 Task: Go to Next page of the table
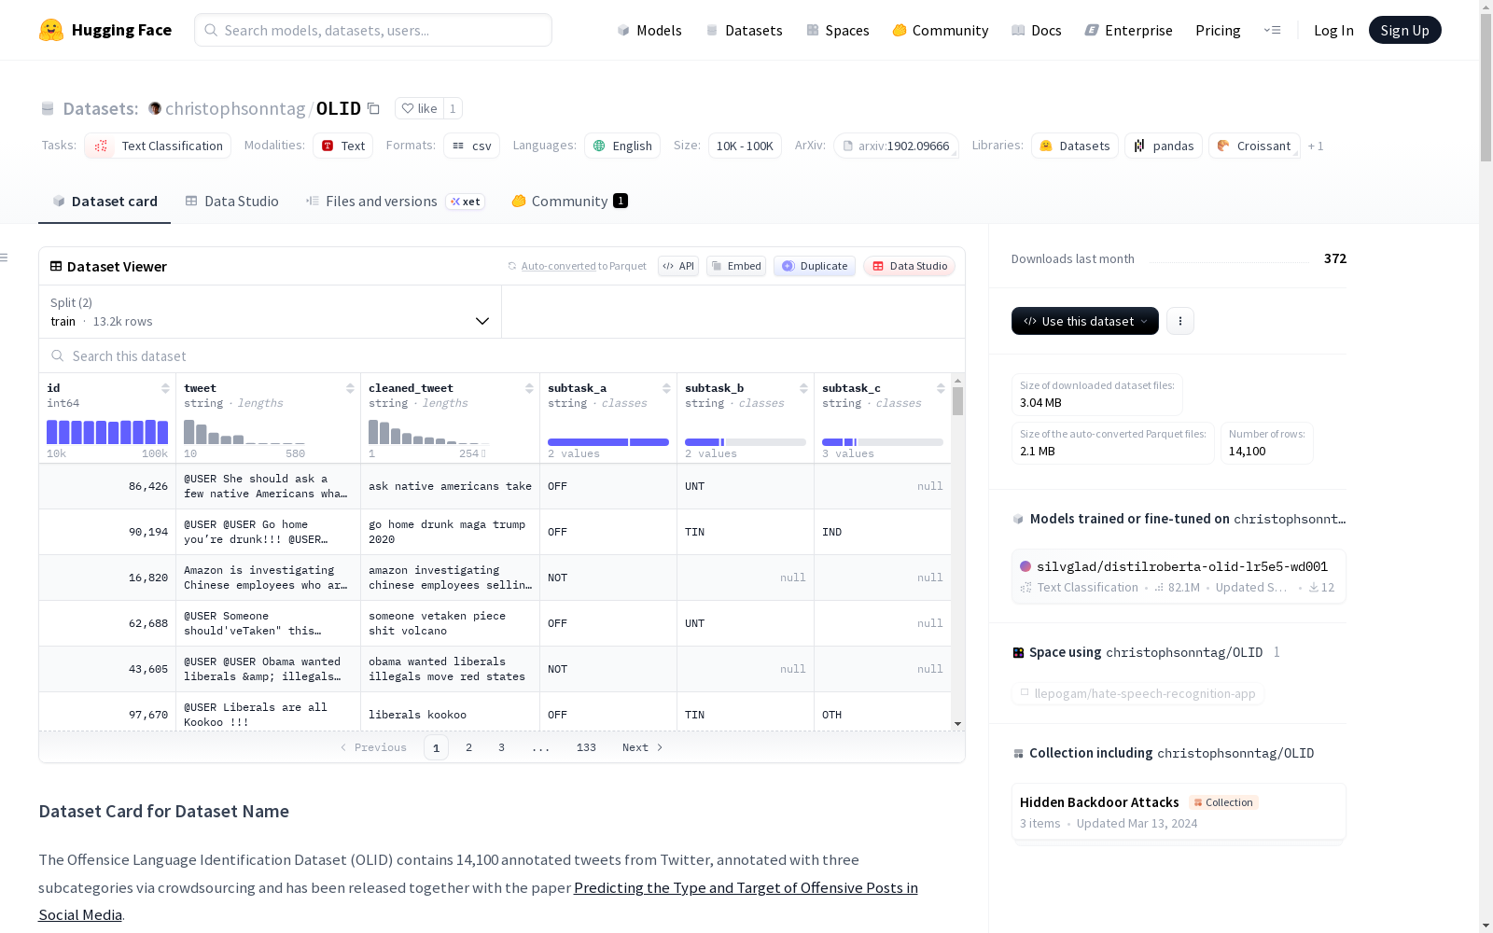click(643, 747)
